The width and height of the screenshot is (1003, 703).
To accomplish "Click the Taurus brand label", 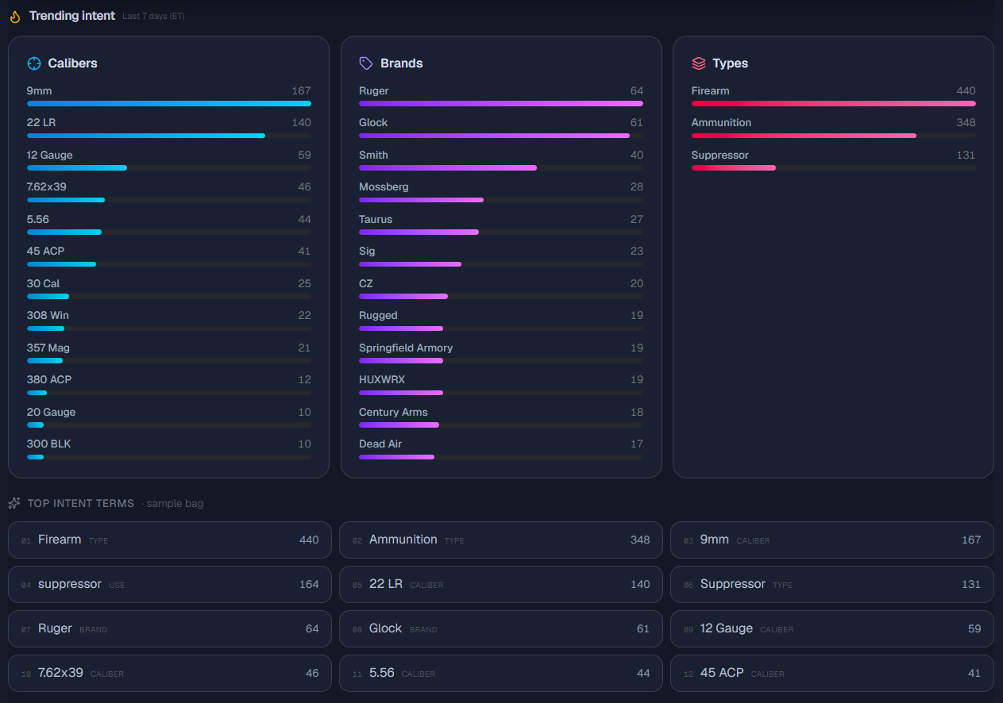I will (376, 219).
